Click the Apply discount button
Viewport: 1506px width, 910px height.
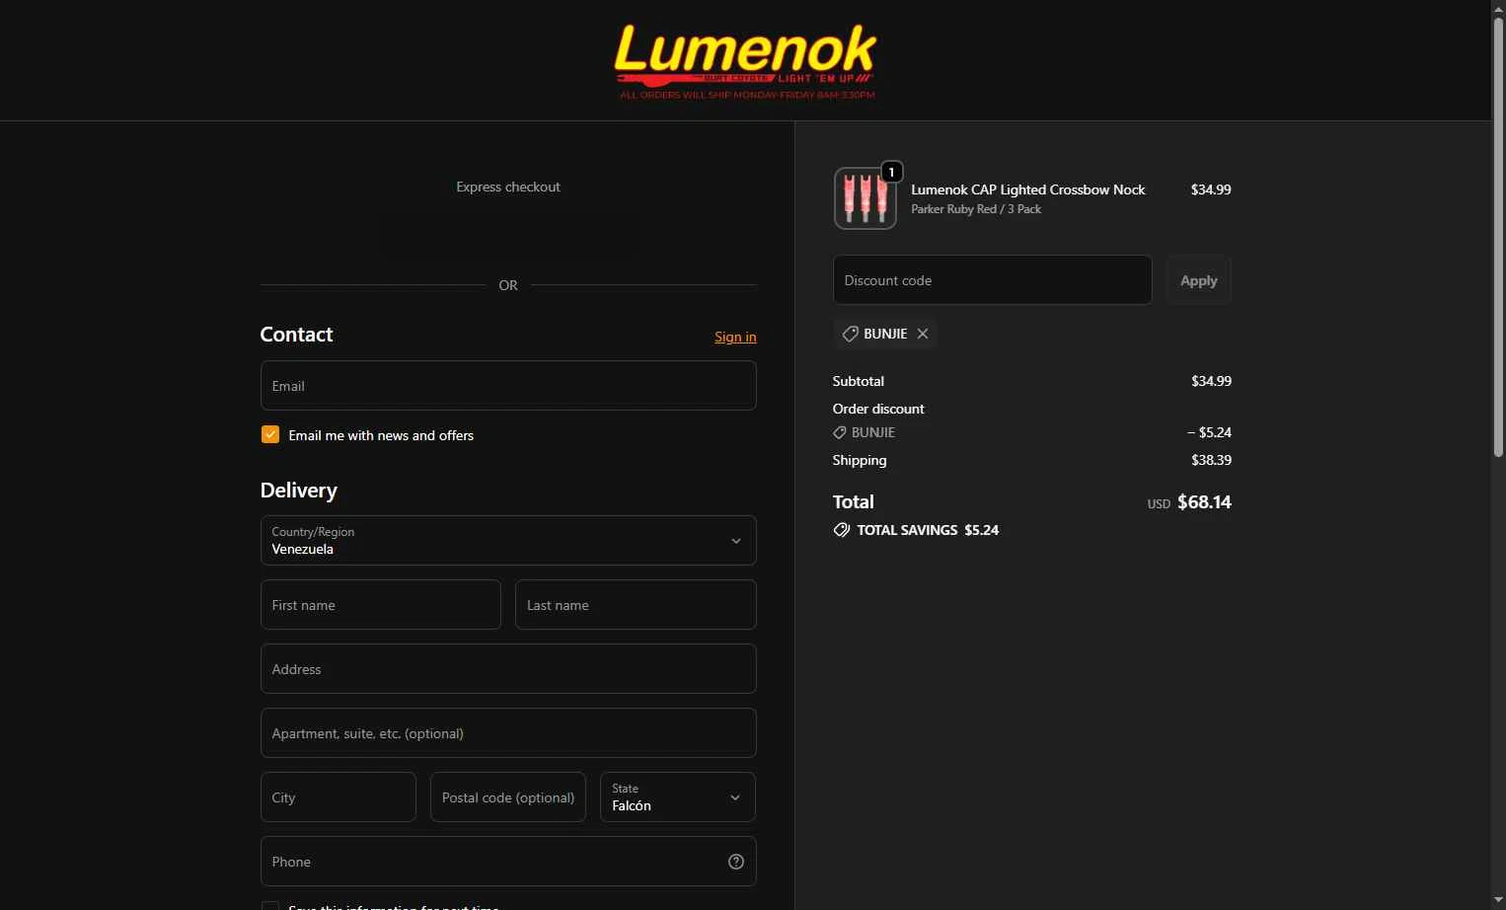point(1198,280)
